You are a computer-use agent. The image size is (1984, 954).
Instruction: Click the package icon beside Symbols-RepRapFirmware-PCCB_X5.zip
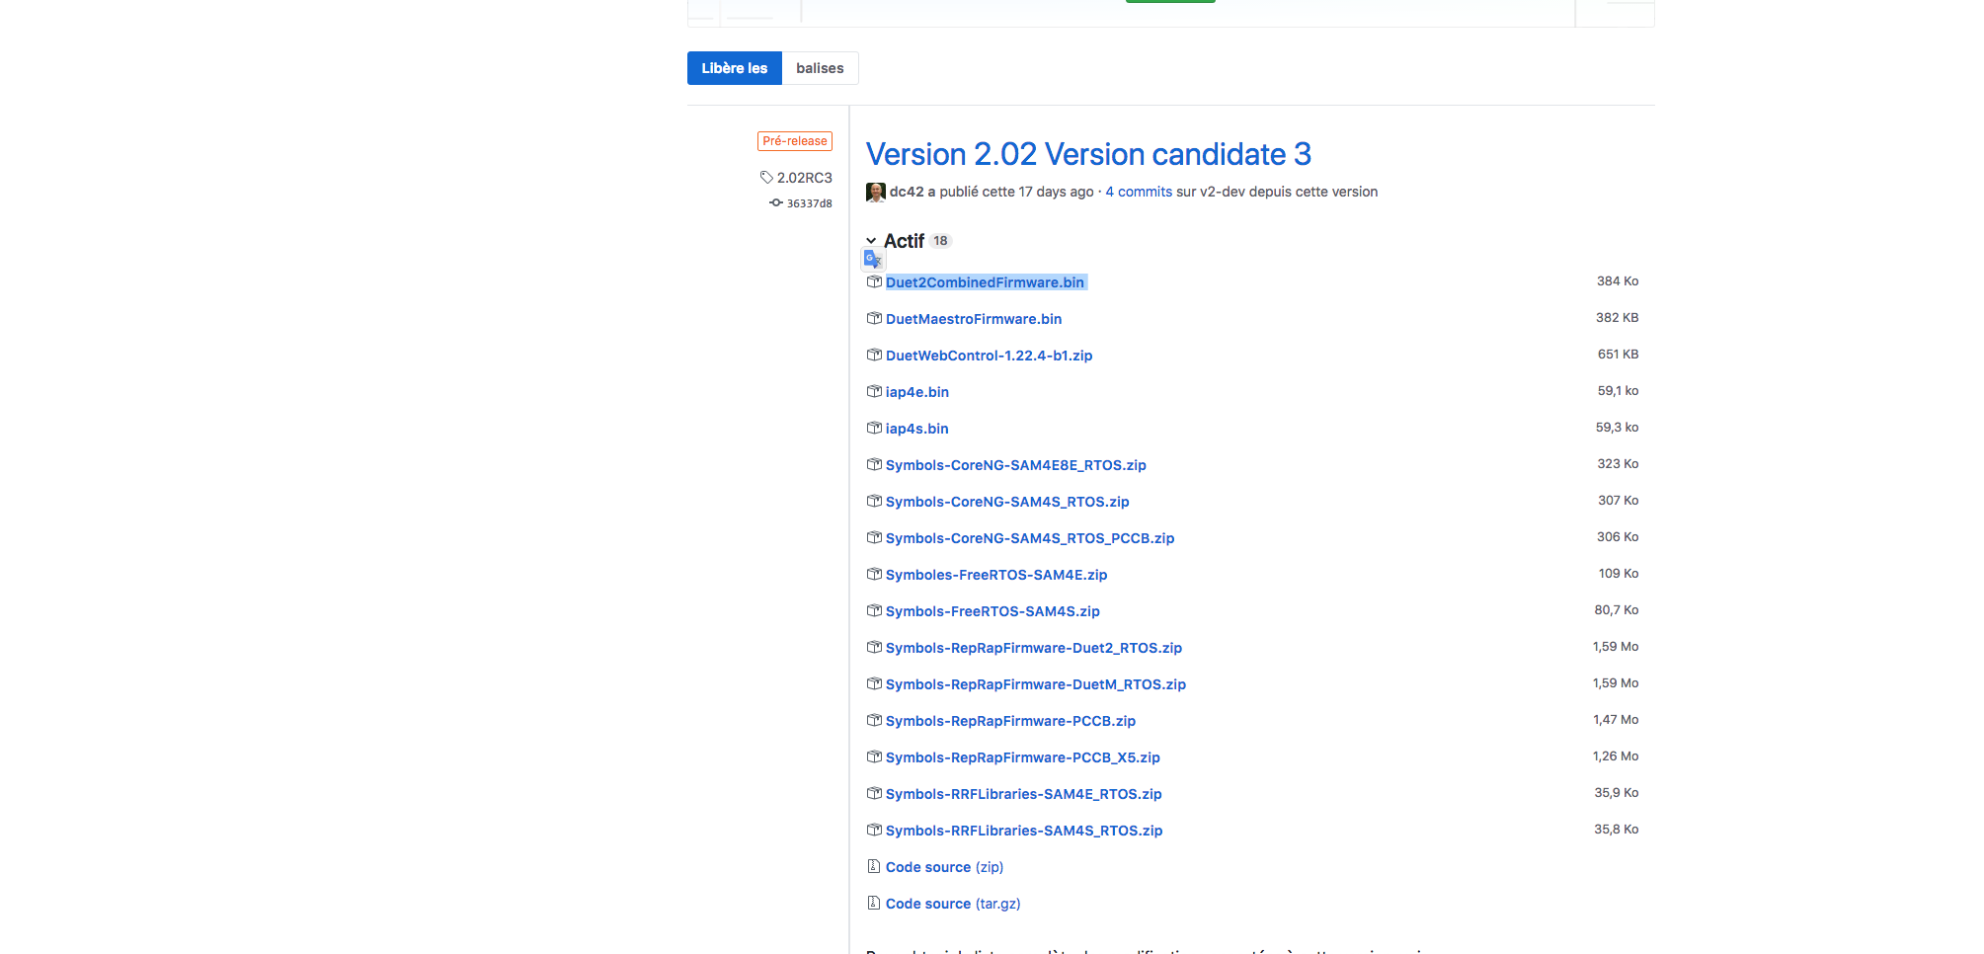[x=874, y=756]
